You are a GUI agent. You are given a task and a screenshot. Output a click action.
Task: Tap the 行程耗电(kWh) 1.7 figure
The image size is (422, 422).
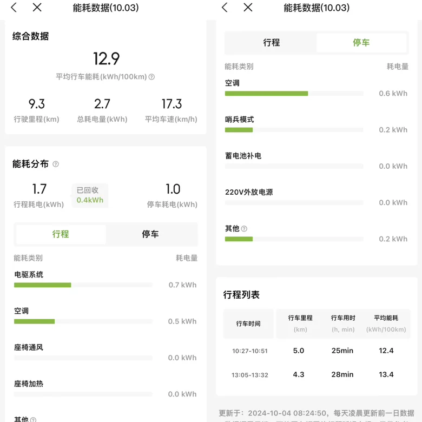pos(39,190)
